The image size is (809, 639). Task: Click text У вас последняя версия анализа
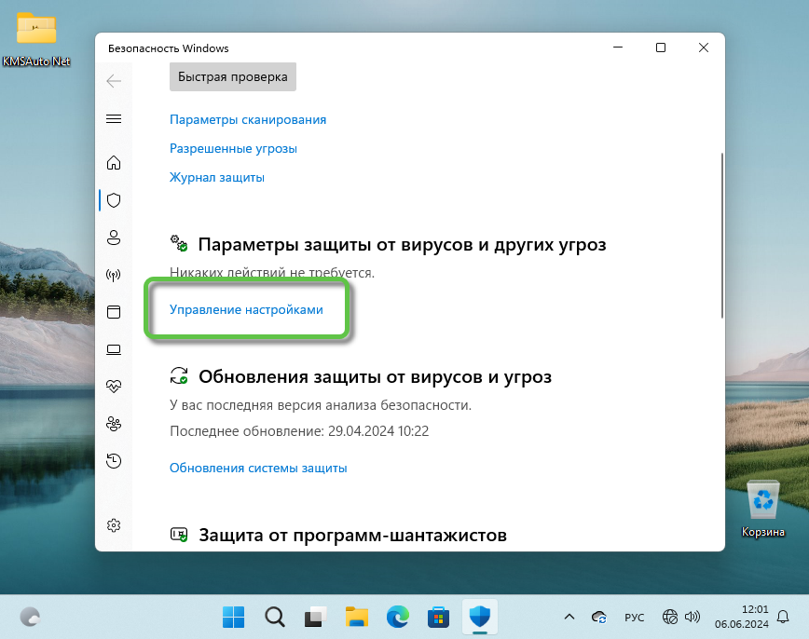321,405
